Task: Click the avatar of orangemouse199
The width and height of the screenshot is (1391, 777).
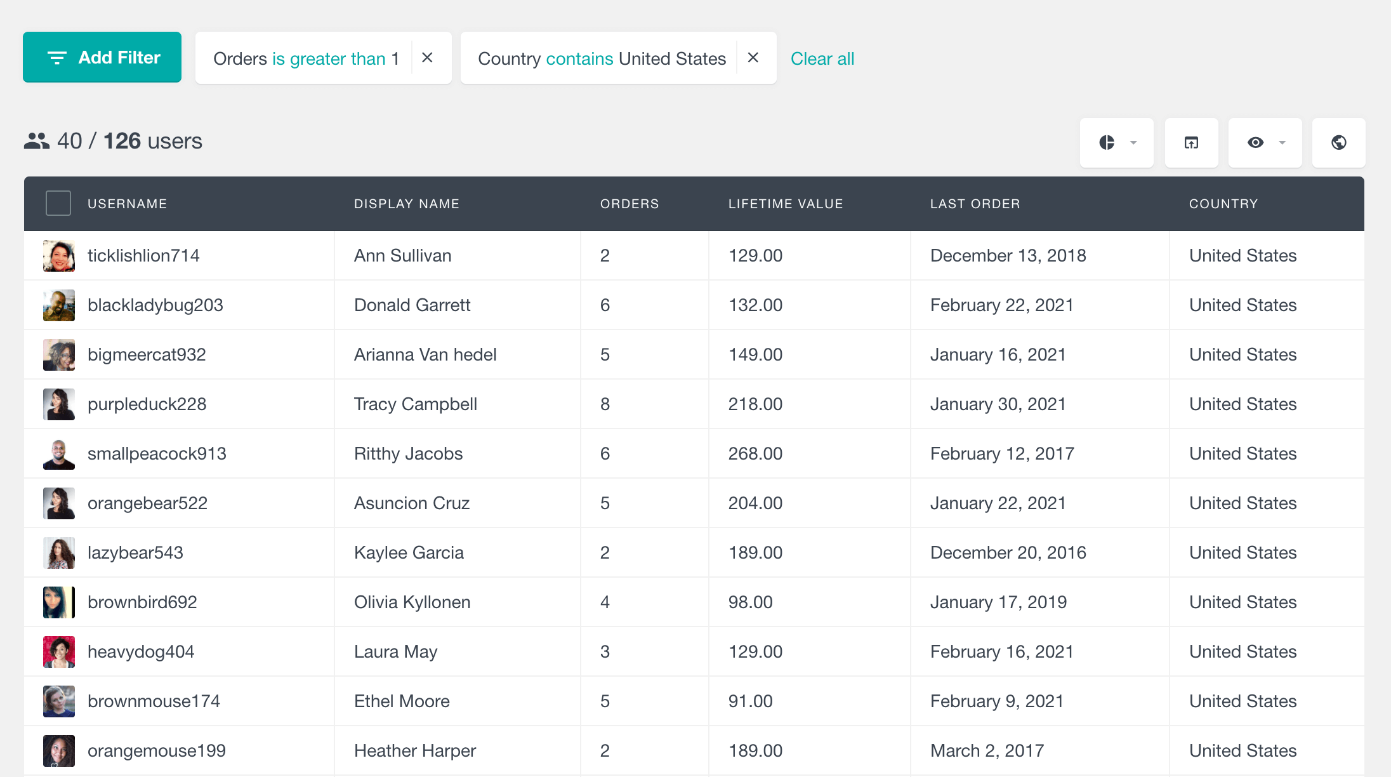Action: 59,751
